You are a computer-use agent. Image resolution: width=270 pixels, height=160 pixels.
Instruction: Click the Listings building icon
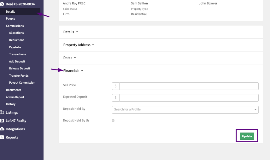[x=2, y=112]
